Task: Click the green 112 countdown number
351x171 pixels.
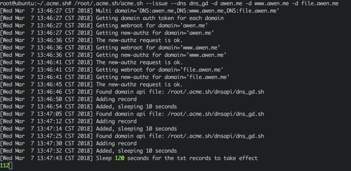Action: (4, 166)
